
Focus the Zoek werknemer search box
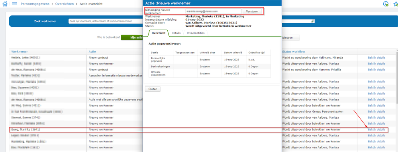click(x=105, y=21)
